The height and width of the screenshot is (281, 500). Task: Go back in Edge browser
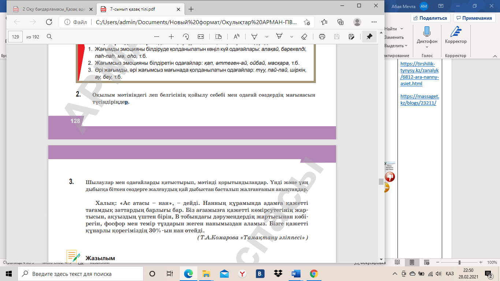click(x=17, y=22)
